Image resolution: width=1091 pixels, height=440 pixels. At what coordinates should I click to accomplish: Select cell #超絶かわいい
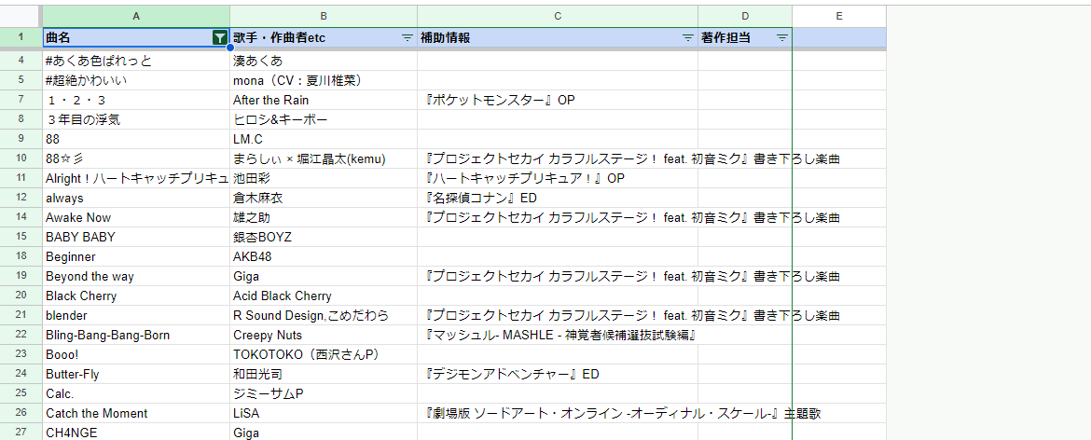point(136,80)
